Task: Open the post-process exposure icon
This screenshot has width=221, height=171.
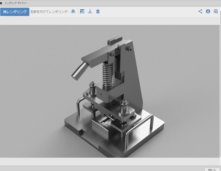Action: [x=82, y=11]
